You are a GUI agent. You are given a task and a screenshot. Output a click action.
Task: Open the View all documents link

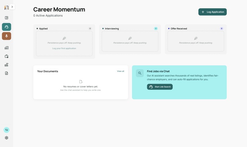pos(120,71)
